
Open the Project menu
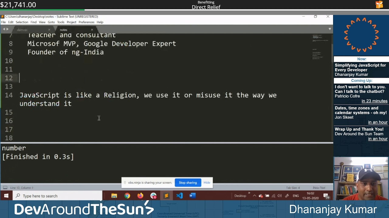coord(71,22)
